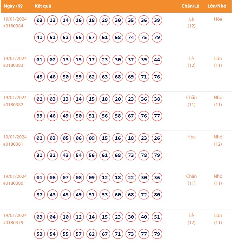Screen dimensions: 233x244
Task: Click ball 80 in draw #0180380
Action: click(x=157, y=195)
